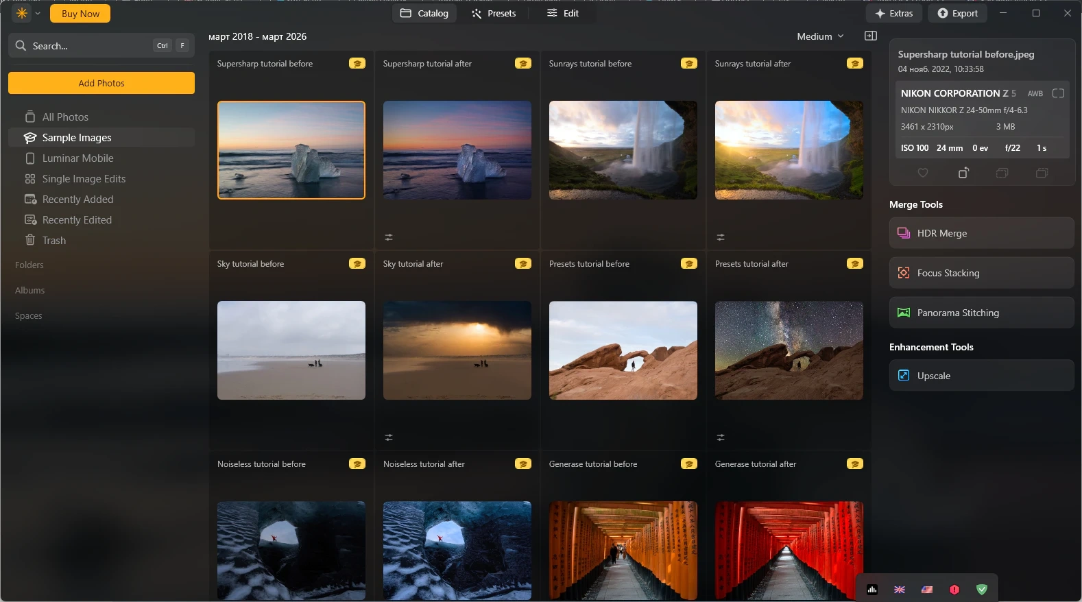Focus the Search field
The width and height of the screenshot is (1082, 602).
click(x=101, y=46)
